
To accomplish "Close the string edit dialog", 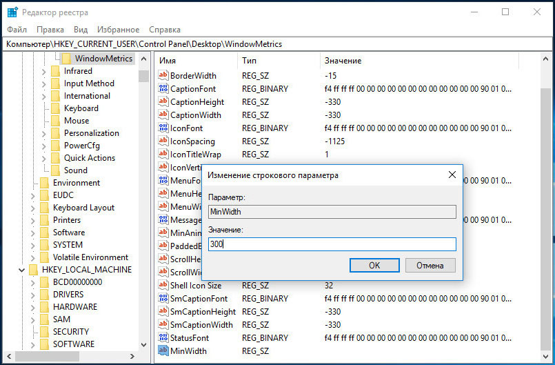I will [x=452, y=175].
